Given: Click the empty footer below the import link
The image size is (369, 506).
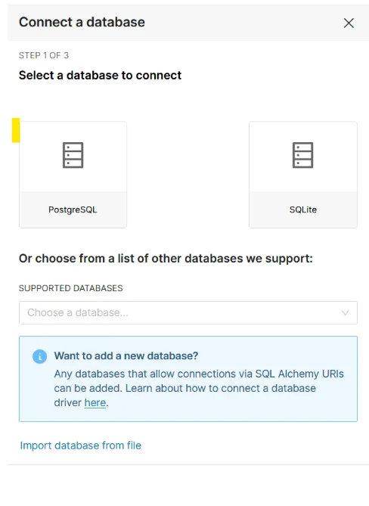Looking at the screenshot, I should (188, 485).
